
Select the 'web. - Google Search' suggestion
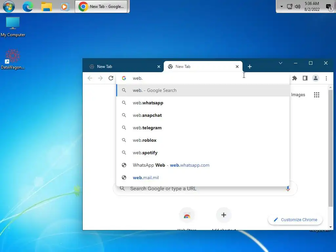tap(203, 91)
